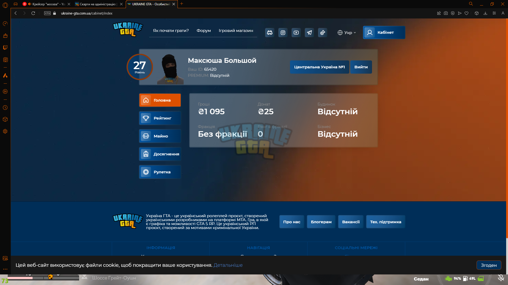Image resolution: width=508 pixels, height=285 pixels.
Task: Open browser downloads icon
Action: pyautogui.click(x=485, y=13)
